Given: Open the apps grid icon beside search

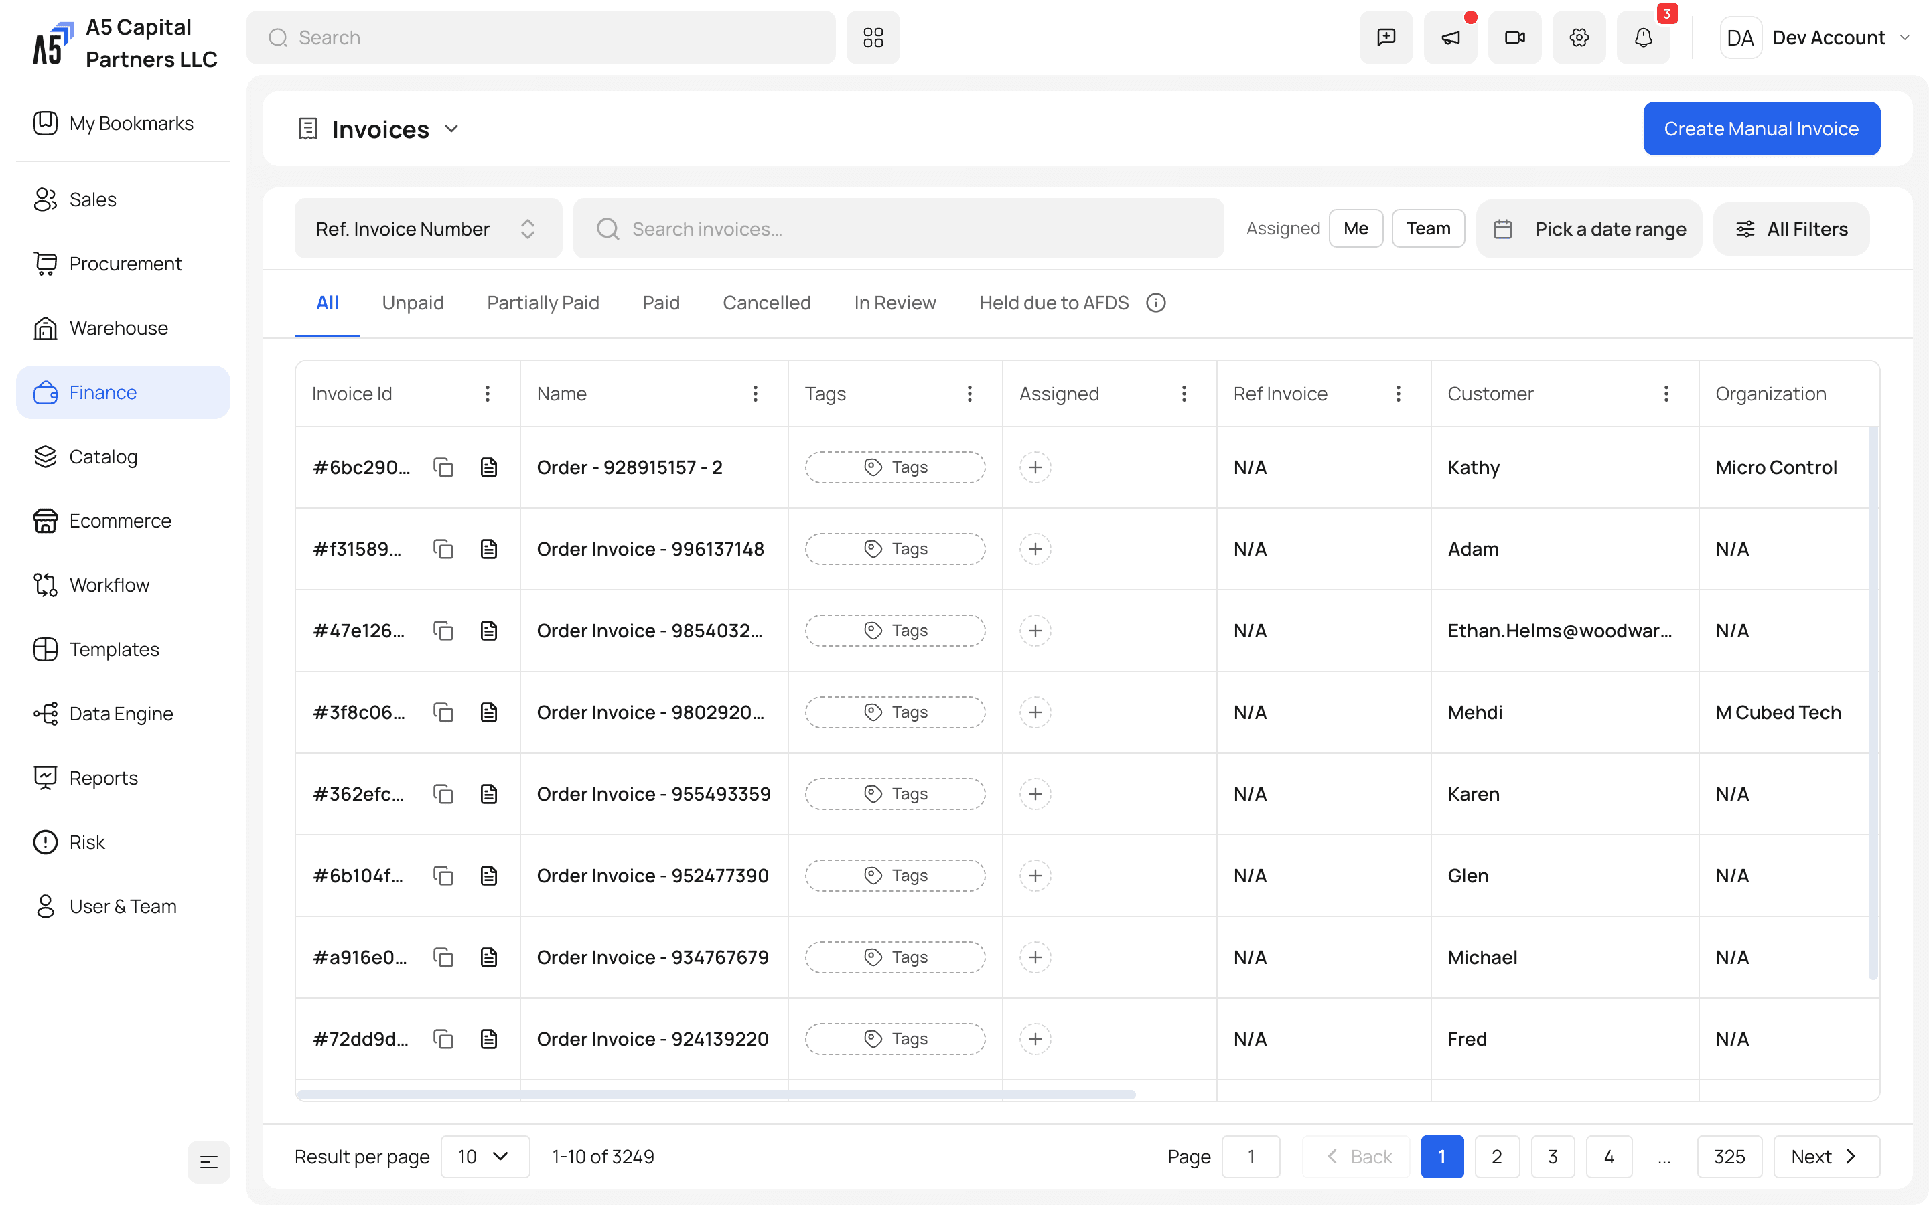Looking at the screenshot, I should coord(873,37).
